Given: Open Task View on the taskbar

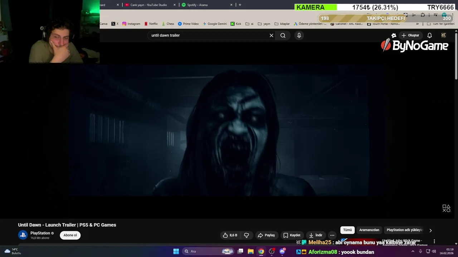Looking at the screenshot, I should [240, 251].
